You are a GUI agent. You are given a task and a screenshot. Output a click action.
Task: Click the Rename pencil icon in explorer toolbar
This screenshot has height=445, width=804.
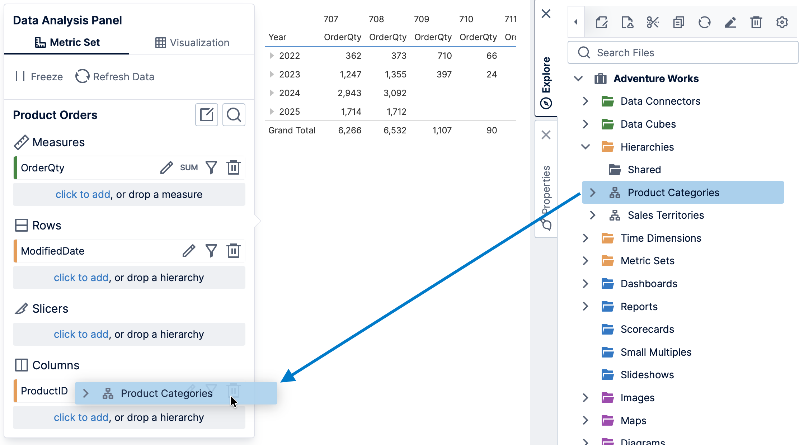pos(730,22)
